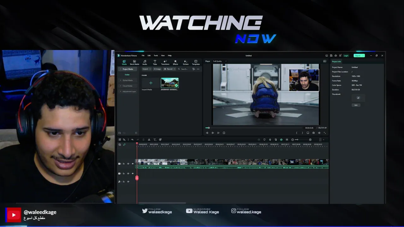Open the Tools menu

pos(156,55)
